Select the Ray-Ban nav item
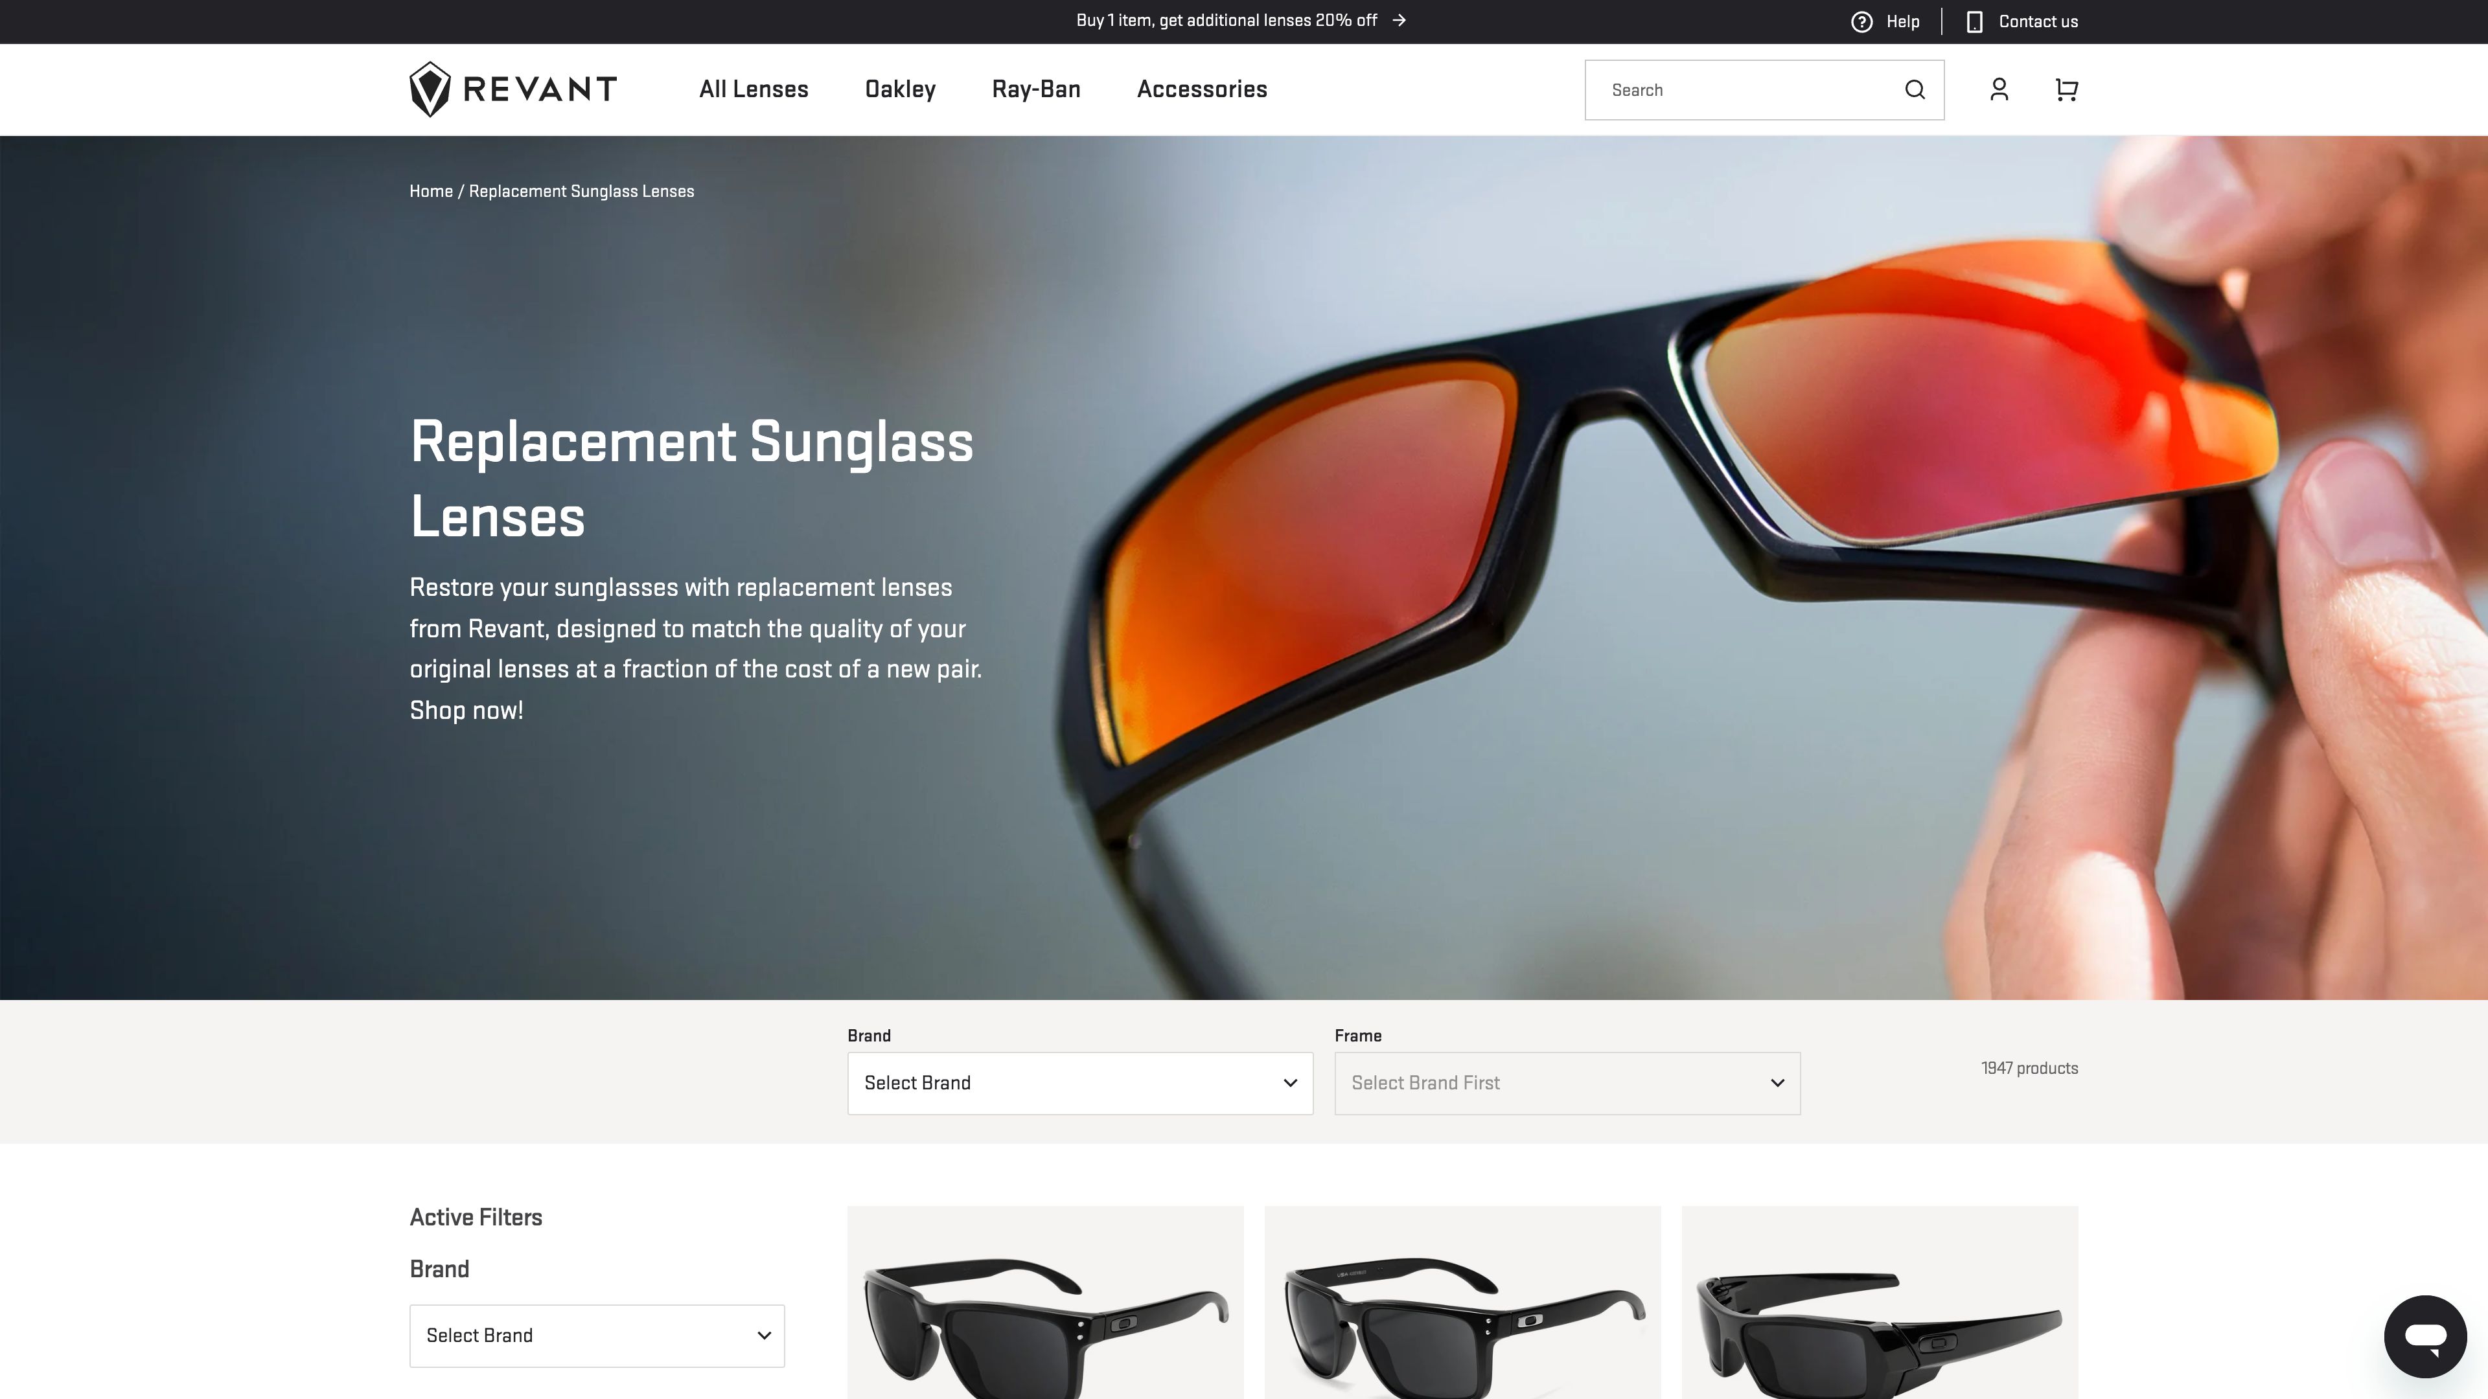The image size is (2488, 1399). pos(1035,89)
